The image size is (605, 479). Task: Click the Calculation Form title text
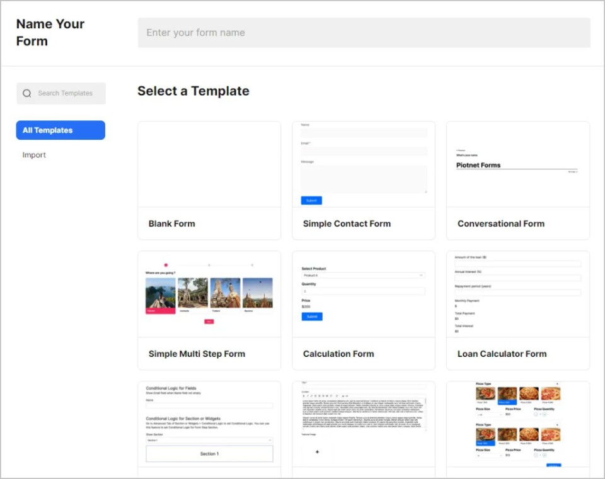(x=338, y=354)
